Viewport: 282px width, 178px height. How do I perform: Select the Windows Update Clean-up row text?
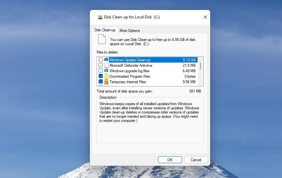tap(130, 60)
